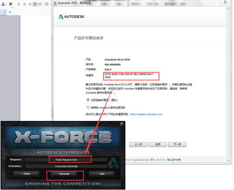Align paragraph text to the left

click(x=19, y=4)
